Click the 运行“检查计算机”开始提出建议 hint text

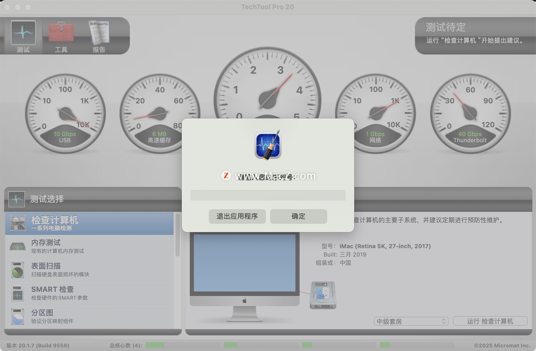476,40
